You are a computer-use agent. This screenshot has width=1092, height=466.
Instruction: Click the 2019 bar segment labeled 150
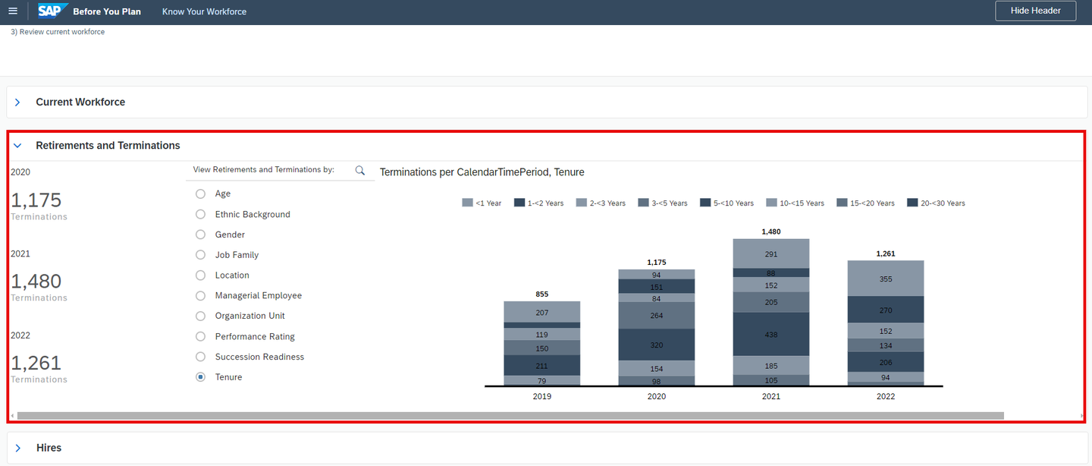(x=542, y=348)
